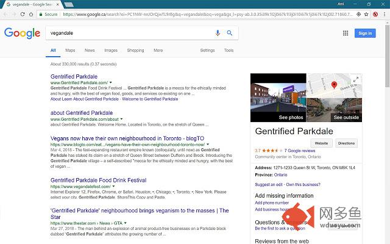Bookmark this page with the star icon
This screenshot has height=244, width=390.
[366, 14]
